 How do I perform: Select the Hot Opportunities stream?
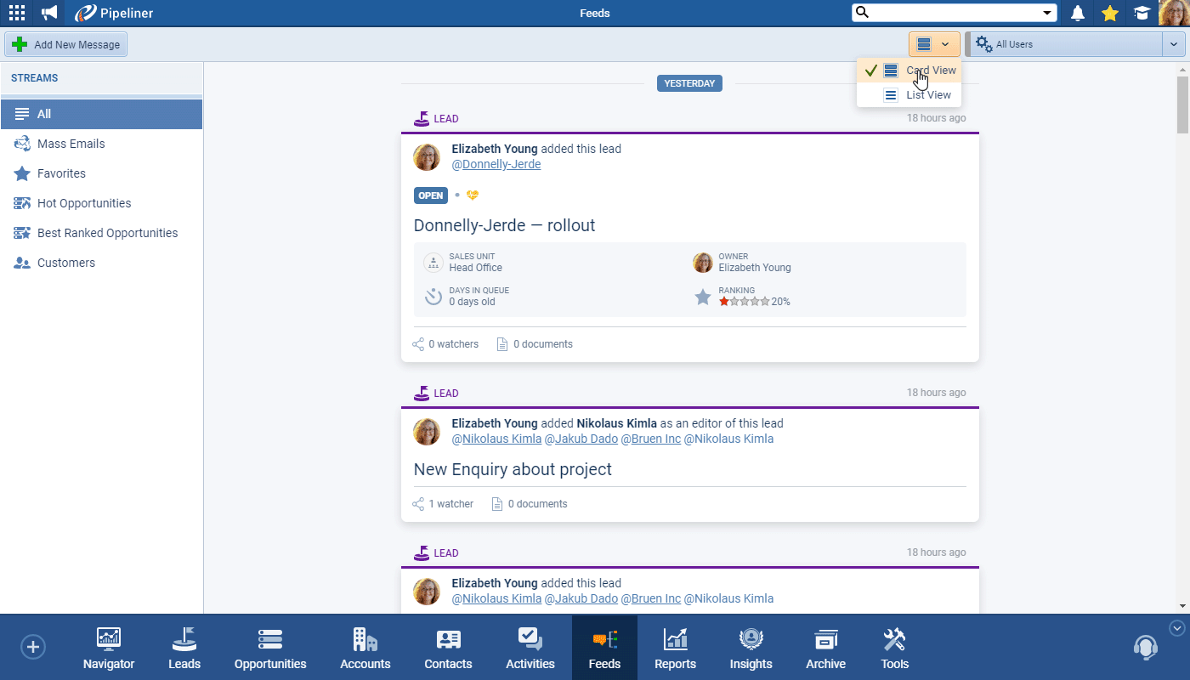point(84,203)
